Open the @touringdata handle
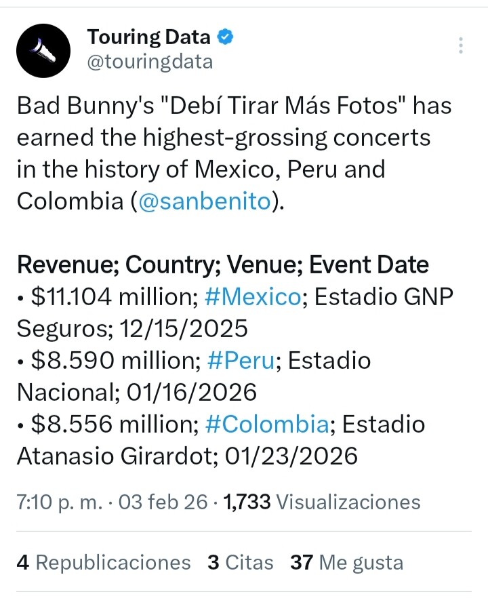The width and height of the screenshot is (488, 611). point(150,62)
